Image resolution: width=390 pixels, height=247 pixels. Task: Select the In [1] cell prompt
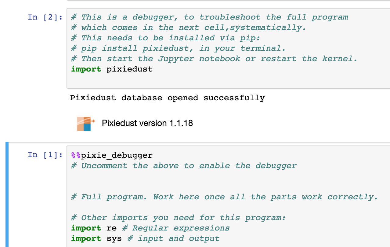[45, 155]
